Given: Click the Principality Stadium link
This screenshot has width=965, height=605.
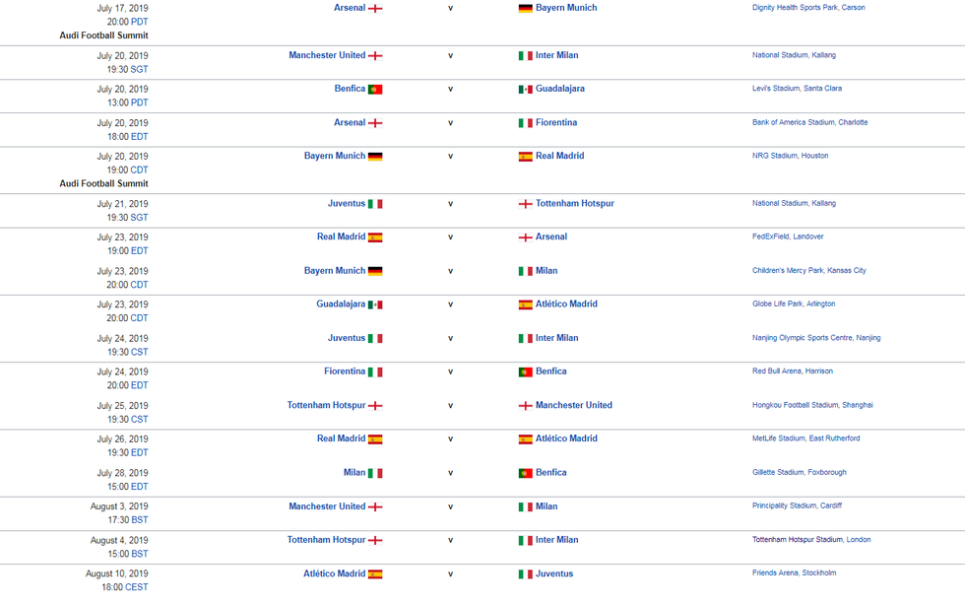Looking at the screenshot, I should pos(784,505).
